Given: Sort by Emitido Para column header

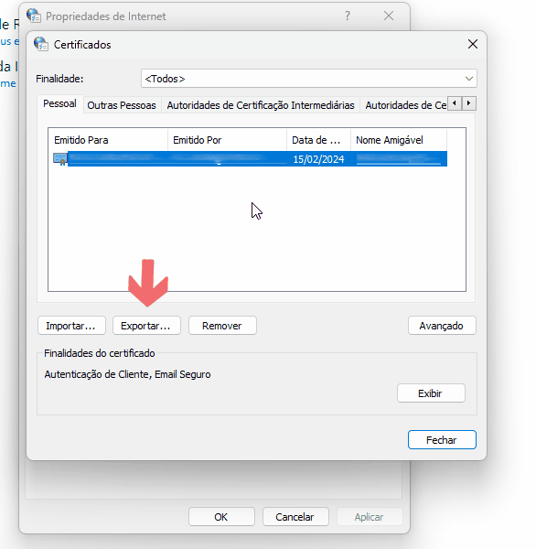Looking at the screenshot, I should tap(108, 140).
